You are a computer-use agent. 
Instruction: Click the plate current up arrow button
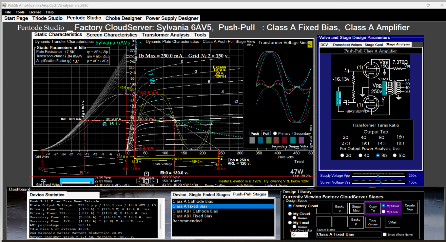pyautogui.click(x=146, y=174)
